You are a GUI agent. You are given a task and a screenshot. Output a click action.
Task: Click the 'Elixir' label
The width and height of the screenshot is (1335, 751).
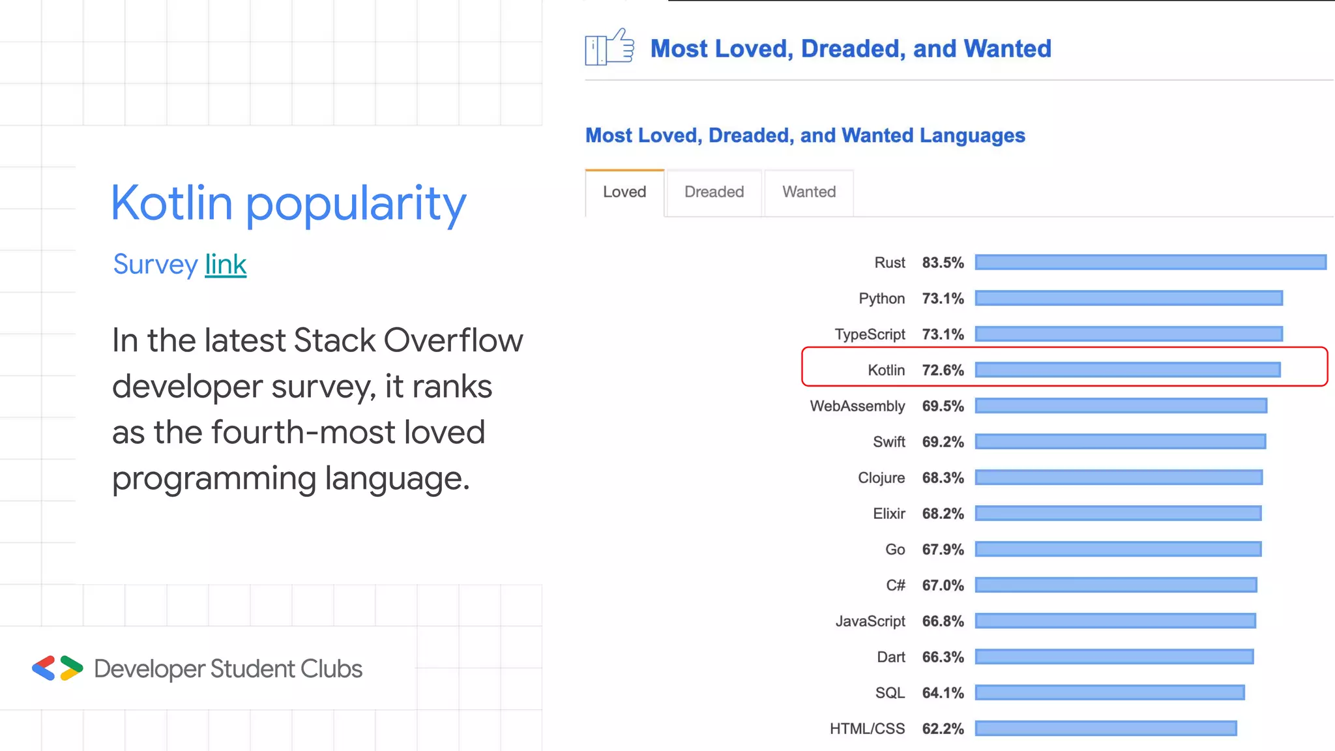(889, 514)
